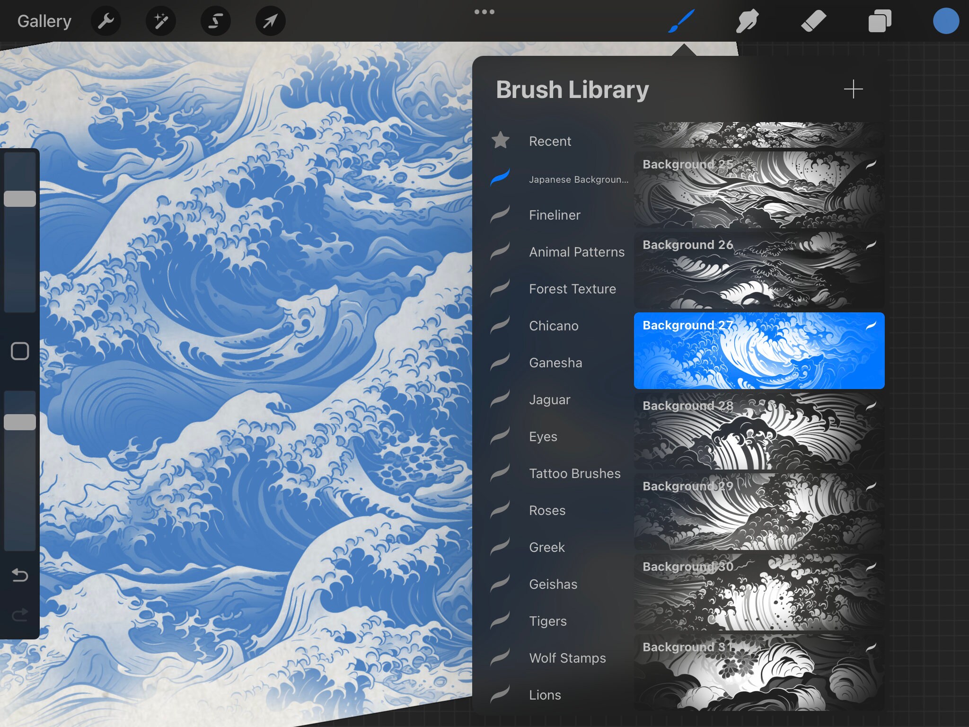Tap the redo arrow in sidebar
Viewport: 969px width, 727px height.
pos(20,614)
